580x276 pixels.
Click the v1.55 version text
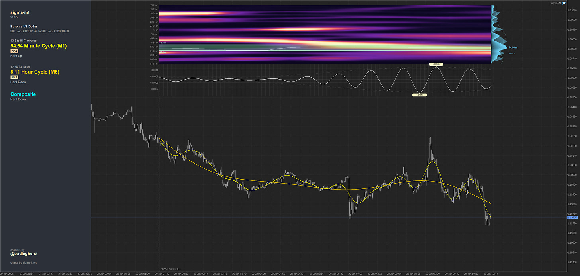(14, 17)
